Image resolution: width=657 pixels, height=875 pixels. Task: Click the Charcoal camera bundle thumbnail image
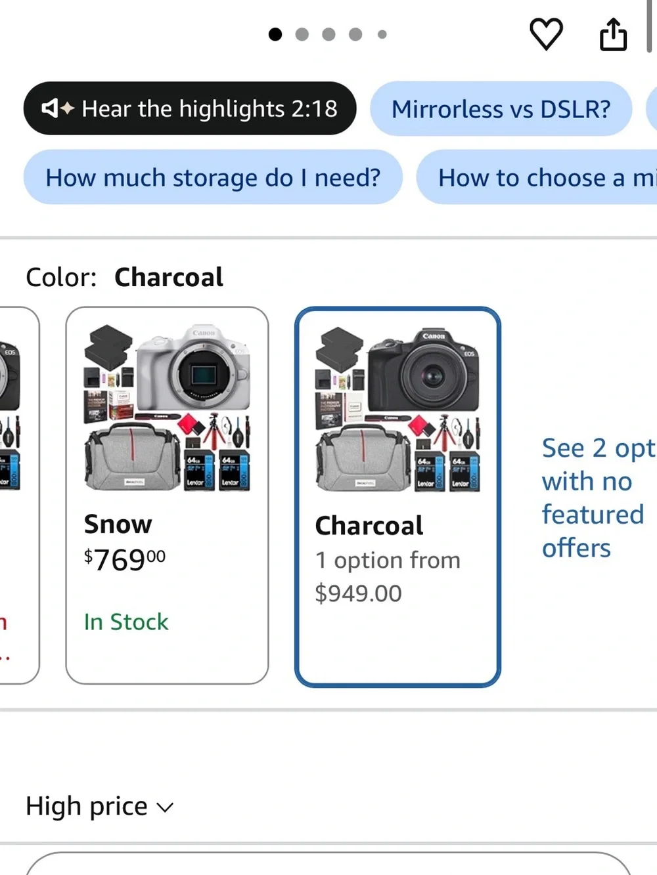click(x=397, y=408)
